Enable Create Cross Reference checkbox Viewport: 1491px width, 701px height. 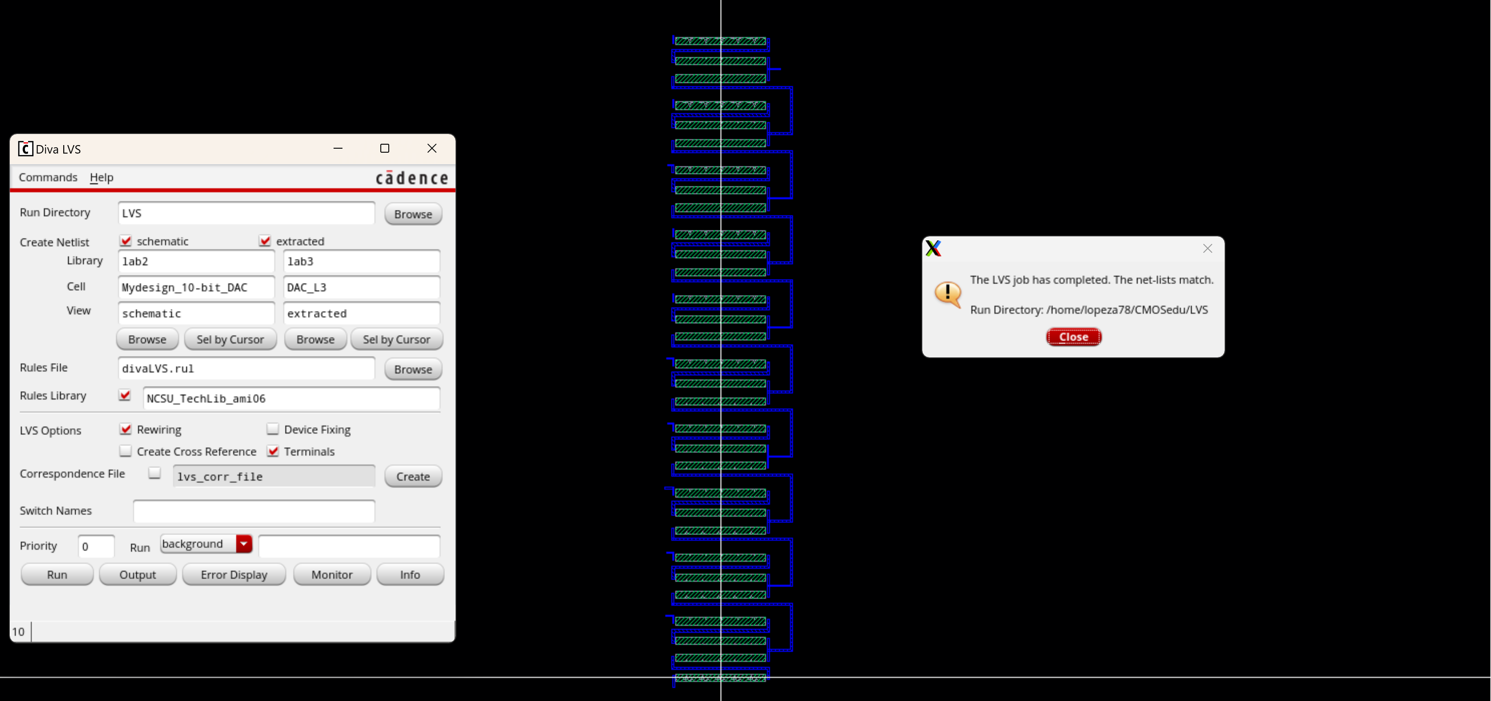tap(126, 451)
